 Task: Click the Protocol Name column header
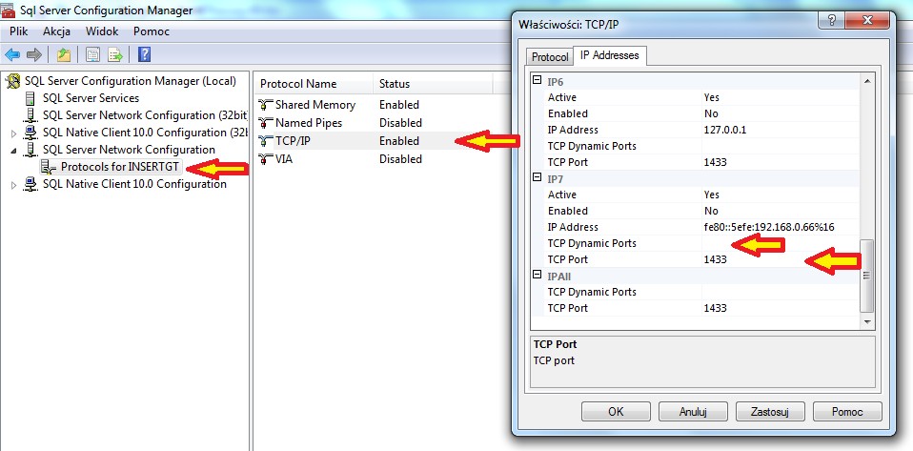(314, 84)
